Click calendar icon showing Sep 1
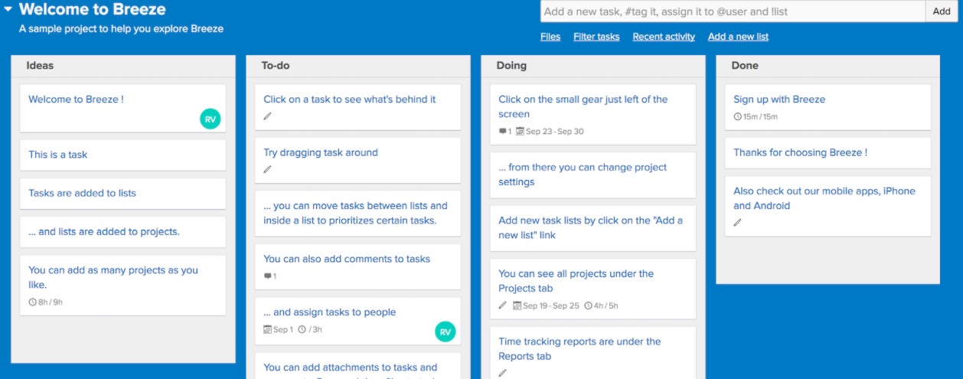This screenshot has height=379, width=963. [x=267, y=329]
